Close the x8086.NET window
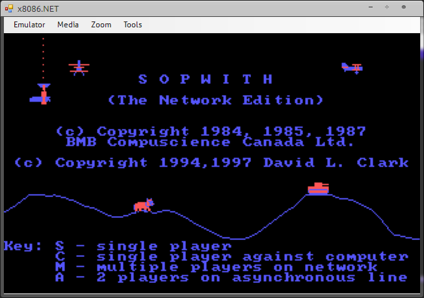The image size is (424, 298). point(404,8)
